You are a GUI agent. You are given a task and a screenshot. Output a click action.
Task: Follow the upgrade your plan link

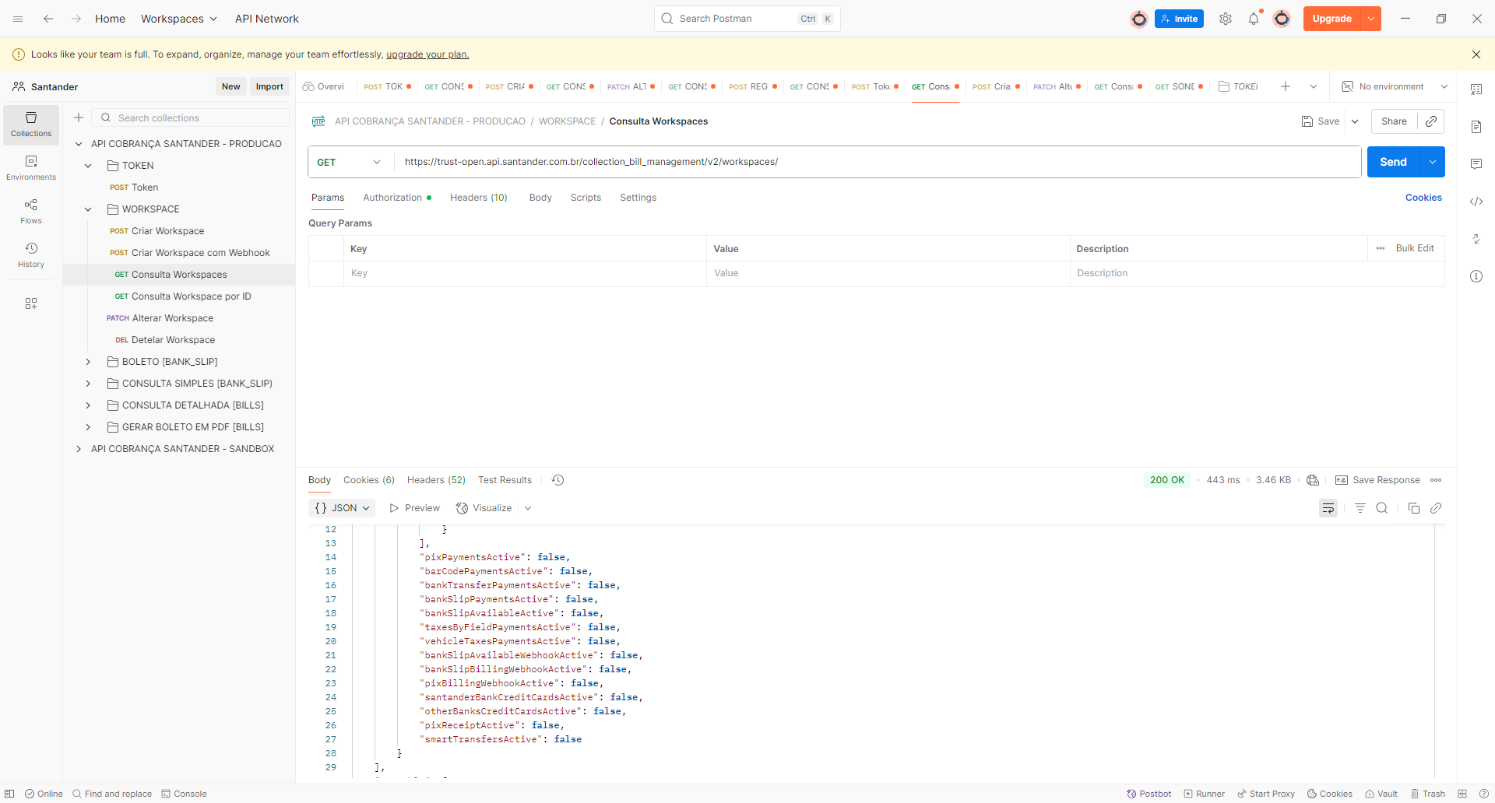pyautogui.click(x=427, y=54)
